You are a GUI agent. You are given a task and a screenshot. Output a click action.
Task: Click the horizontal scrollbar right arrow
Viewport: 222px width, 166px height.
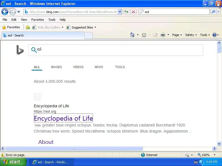[x=214, y=149]
